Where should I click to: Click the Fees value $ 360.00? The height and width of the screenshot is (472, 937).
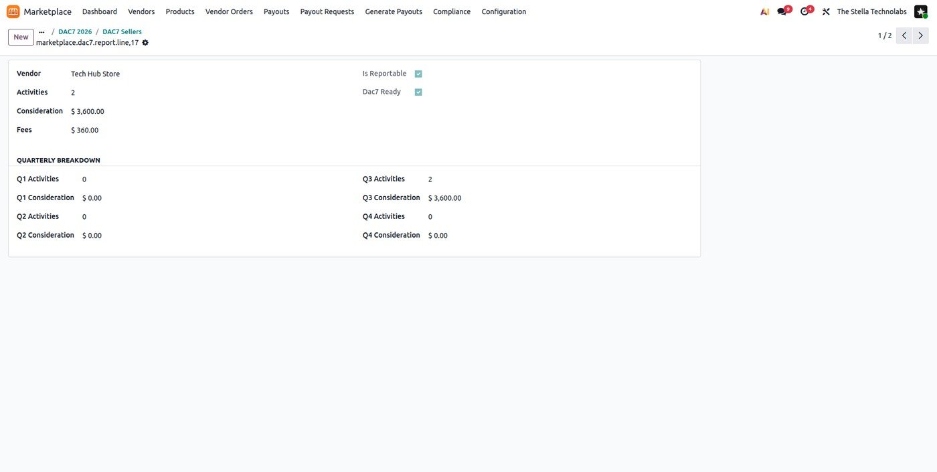pyautogui.click(x=85, y=130)
